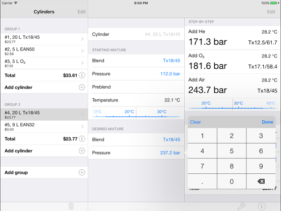Tap the Temperature 22.1 °C row
Viewport: 281px width, 211px height.
point(136,100)
